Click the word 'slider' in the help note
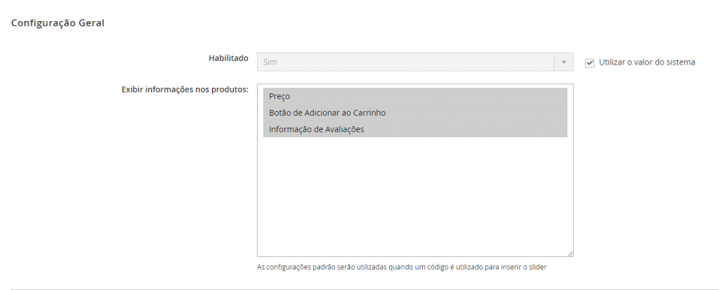The width and height of the screenshot is (719, 290). [538, 267]
